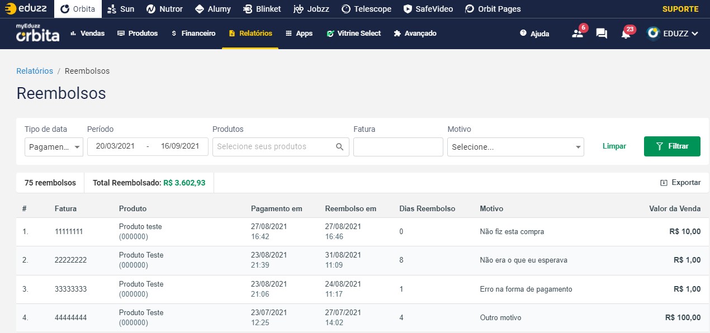This screenshot has height=333, width=710.
Task: Open the Vendas menu
Action: pos(88,34)
